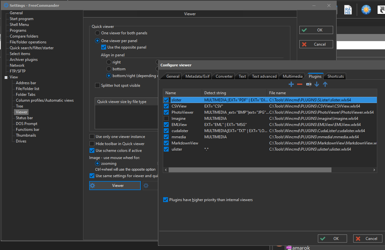Click the Viewer configuration button
This screenshot has height=250, width=385.
coord(115,186)
